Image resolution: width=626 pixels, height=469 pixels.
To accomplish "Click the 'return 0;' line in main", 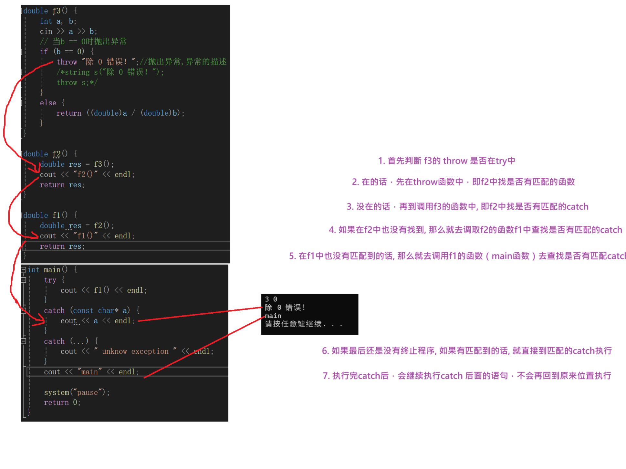I will coord(62,402).
